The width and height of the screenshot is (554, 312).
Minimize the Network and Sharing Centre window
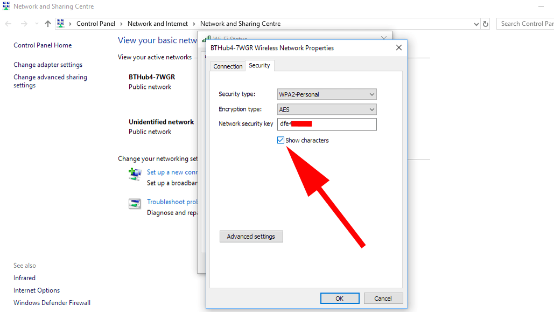(541, 6)
